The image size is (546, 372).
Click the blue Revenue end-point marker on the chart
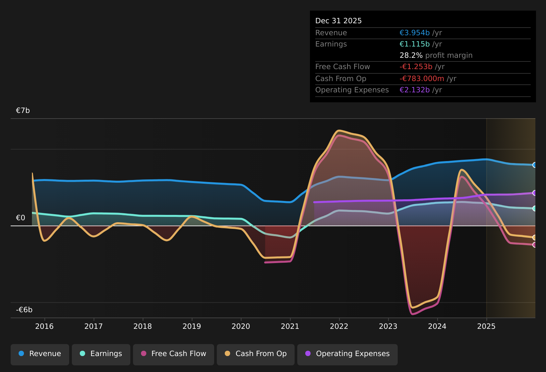tap(535, 165)
